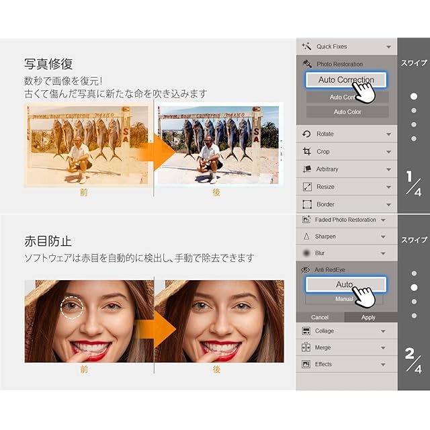Click the Merge tool icon
The width and height of the screenshot is (430, 430).
[306, 348]
